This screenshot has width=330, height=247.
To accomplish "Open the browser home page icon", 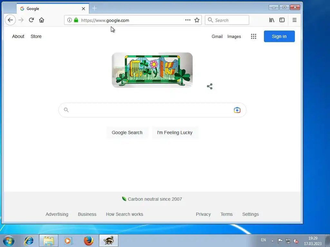I will pyautogui.click(x=42, y=20).
